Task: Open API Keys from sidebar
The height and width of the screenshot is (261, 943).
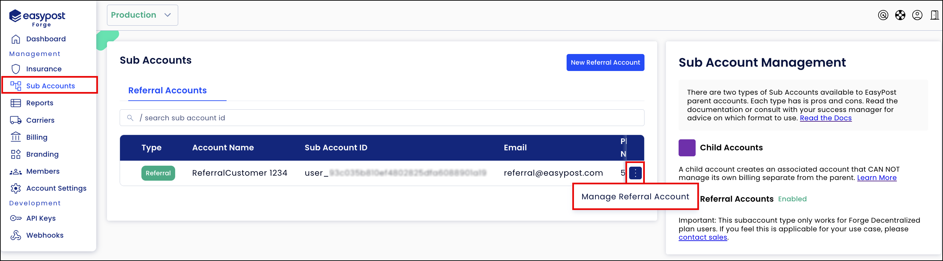Action: [x=41, y=218]
